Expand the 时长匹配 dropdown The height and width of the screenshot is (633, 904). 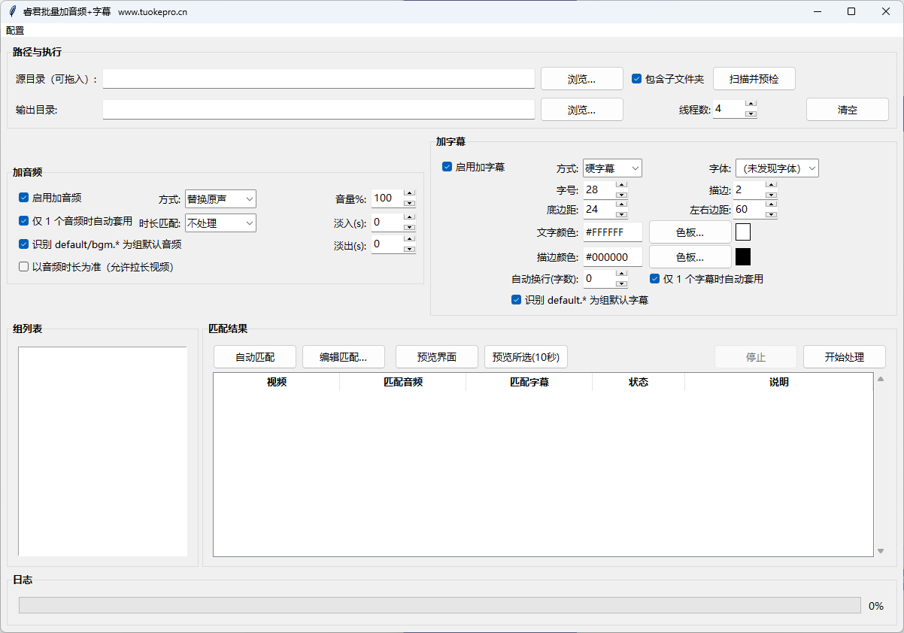click(x=220, y=223)
